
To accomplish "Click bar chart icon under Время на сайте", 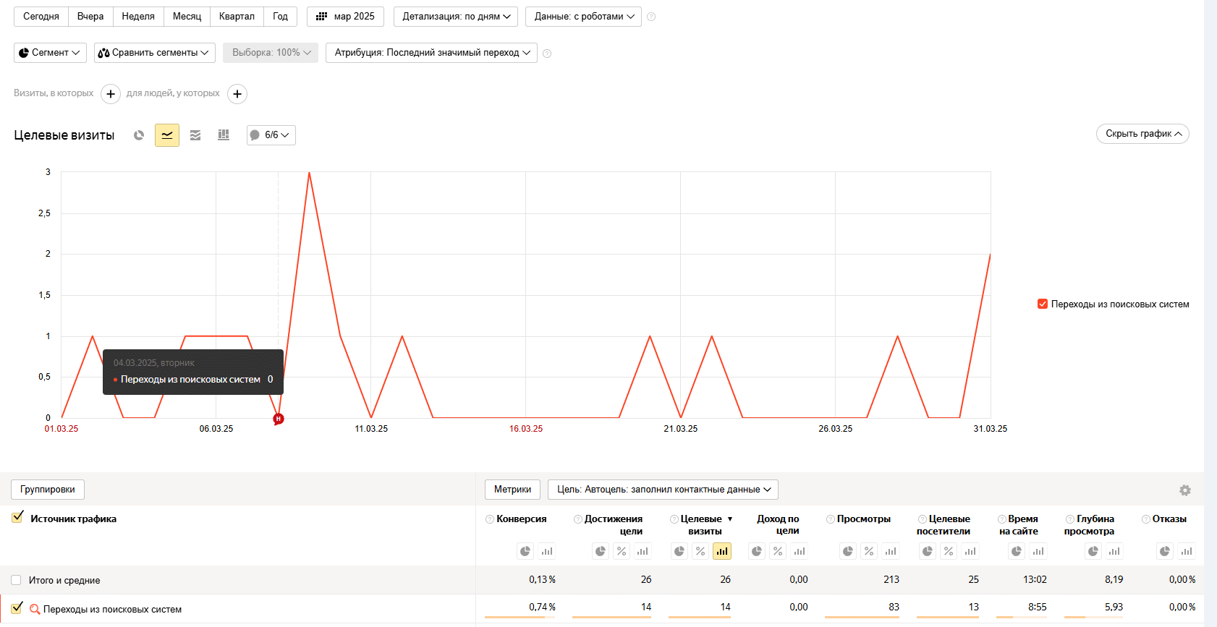I will point(1038,551).
